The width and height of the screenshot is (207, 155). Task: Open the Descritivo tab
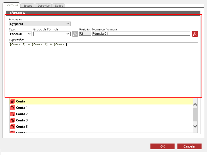pos(44,5)
